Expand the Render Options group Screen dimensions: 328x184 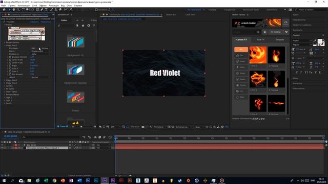5,42
